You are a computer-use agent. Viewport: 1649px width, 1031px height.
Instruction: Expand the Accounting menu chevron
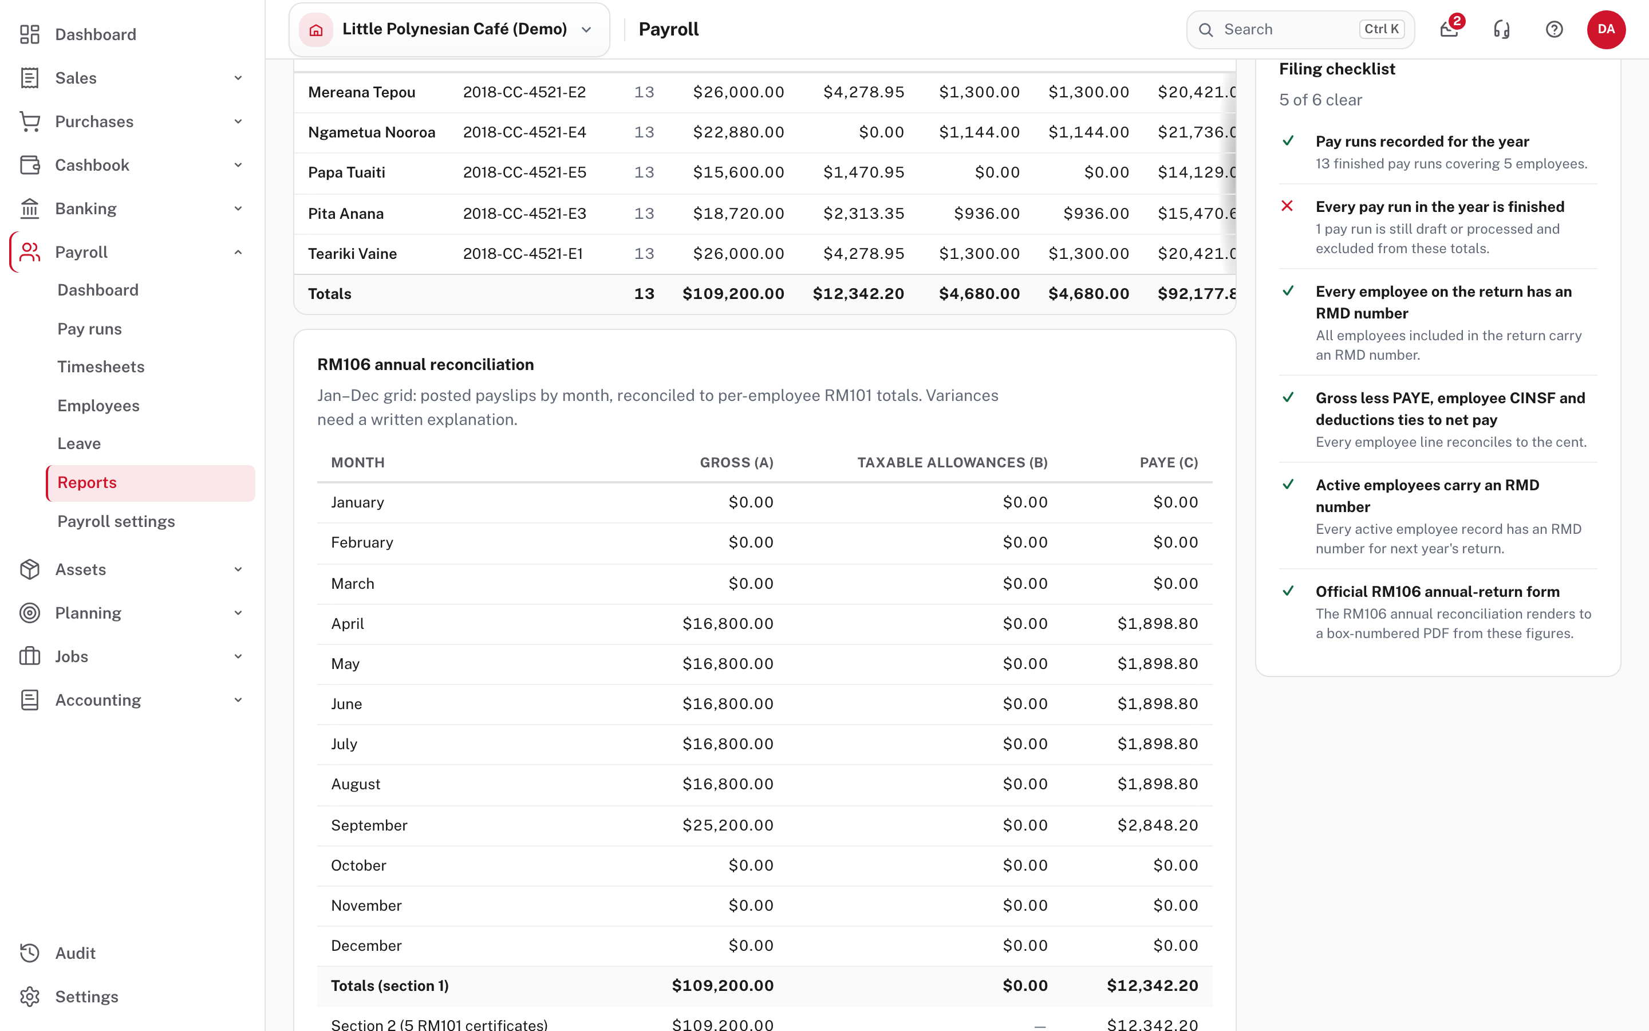(238, 699)
